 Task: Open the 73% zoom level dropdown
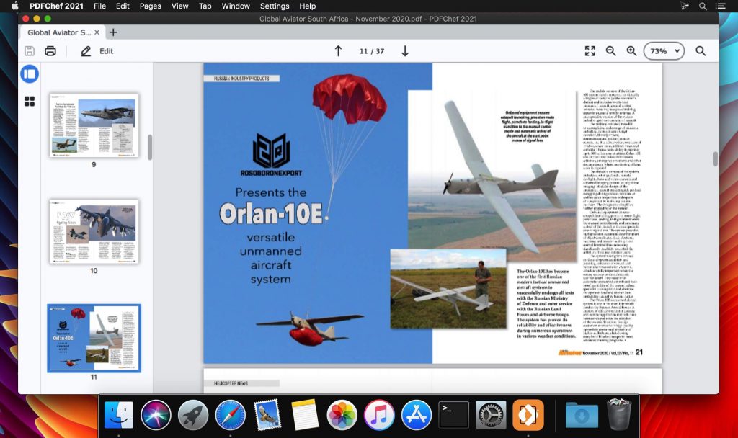pos(662,51)
